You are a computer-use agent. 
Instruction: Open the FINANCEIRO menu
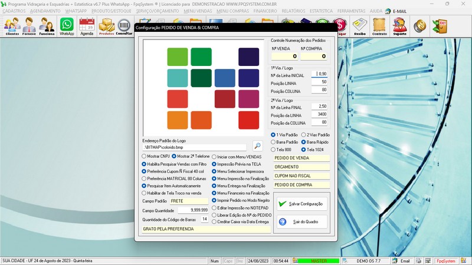(265, 11)
